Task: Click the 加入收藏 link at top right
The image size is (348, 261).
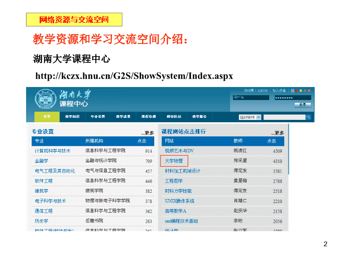Action: point(279,90)
